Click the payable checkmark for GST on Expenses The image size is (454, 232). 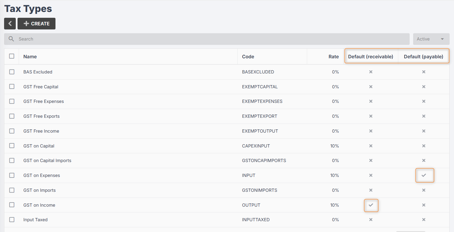(424, 175)
